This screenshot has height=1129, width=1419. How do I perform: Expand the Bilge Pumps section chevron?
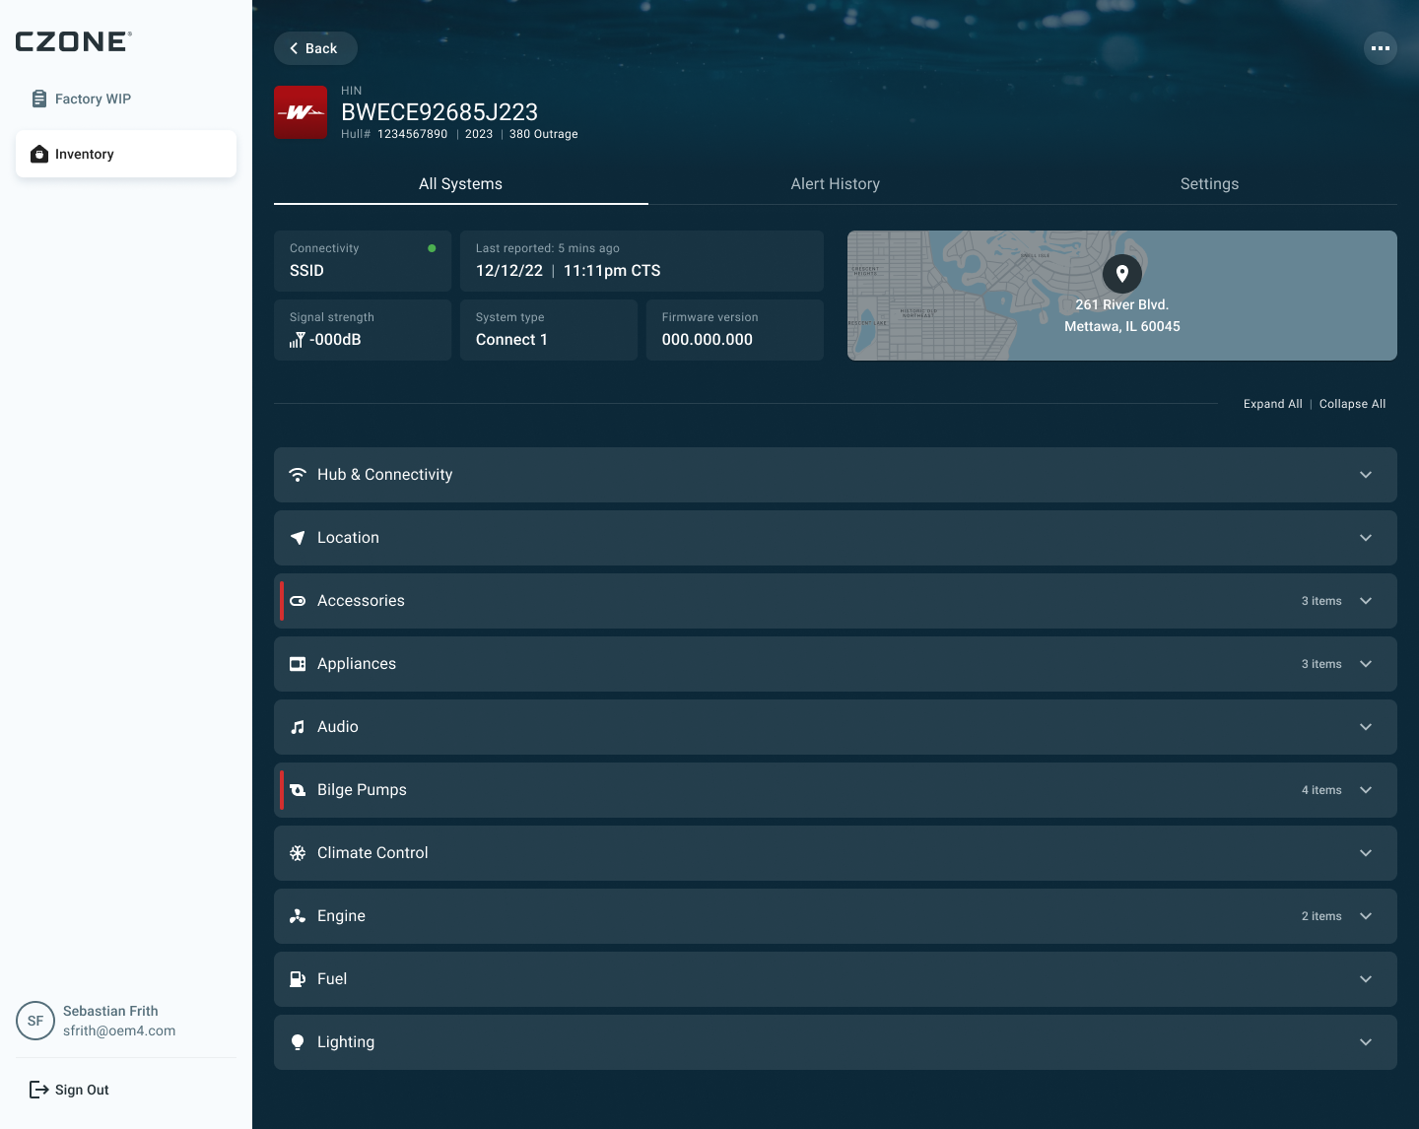[1366, 790]
